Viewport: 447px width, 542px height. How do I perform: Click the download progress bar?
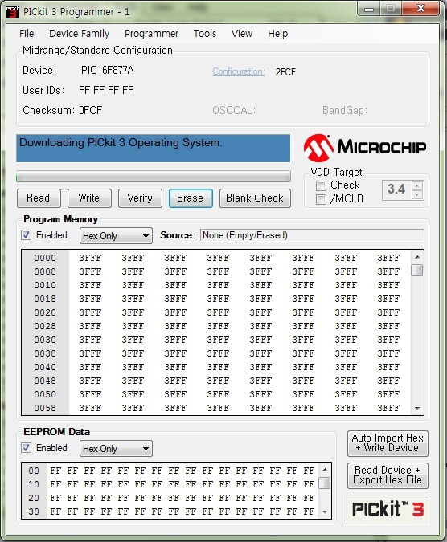(x=154, y=177)
